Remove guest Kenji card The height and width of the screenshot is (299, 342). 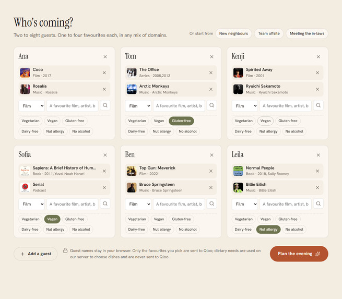[318, 57]
